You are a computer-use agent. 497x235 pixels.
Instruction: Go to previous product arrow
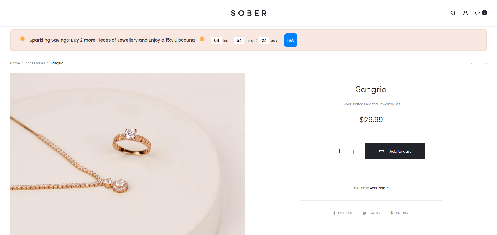(474, 64)
